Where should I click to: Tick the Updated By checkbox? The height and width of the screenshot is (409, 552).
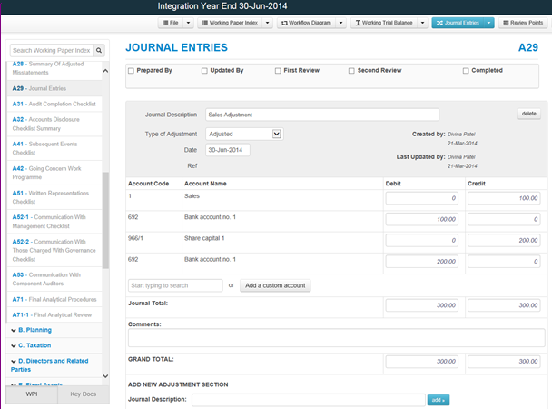(204, 71)
